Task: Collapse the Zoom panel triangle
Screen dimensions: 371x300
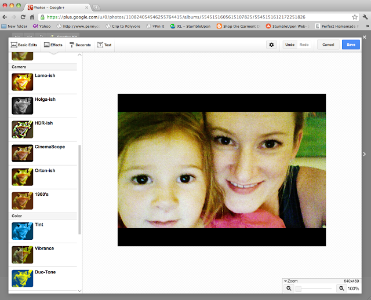Action: (x=285, y=281)
